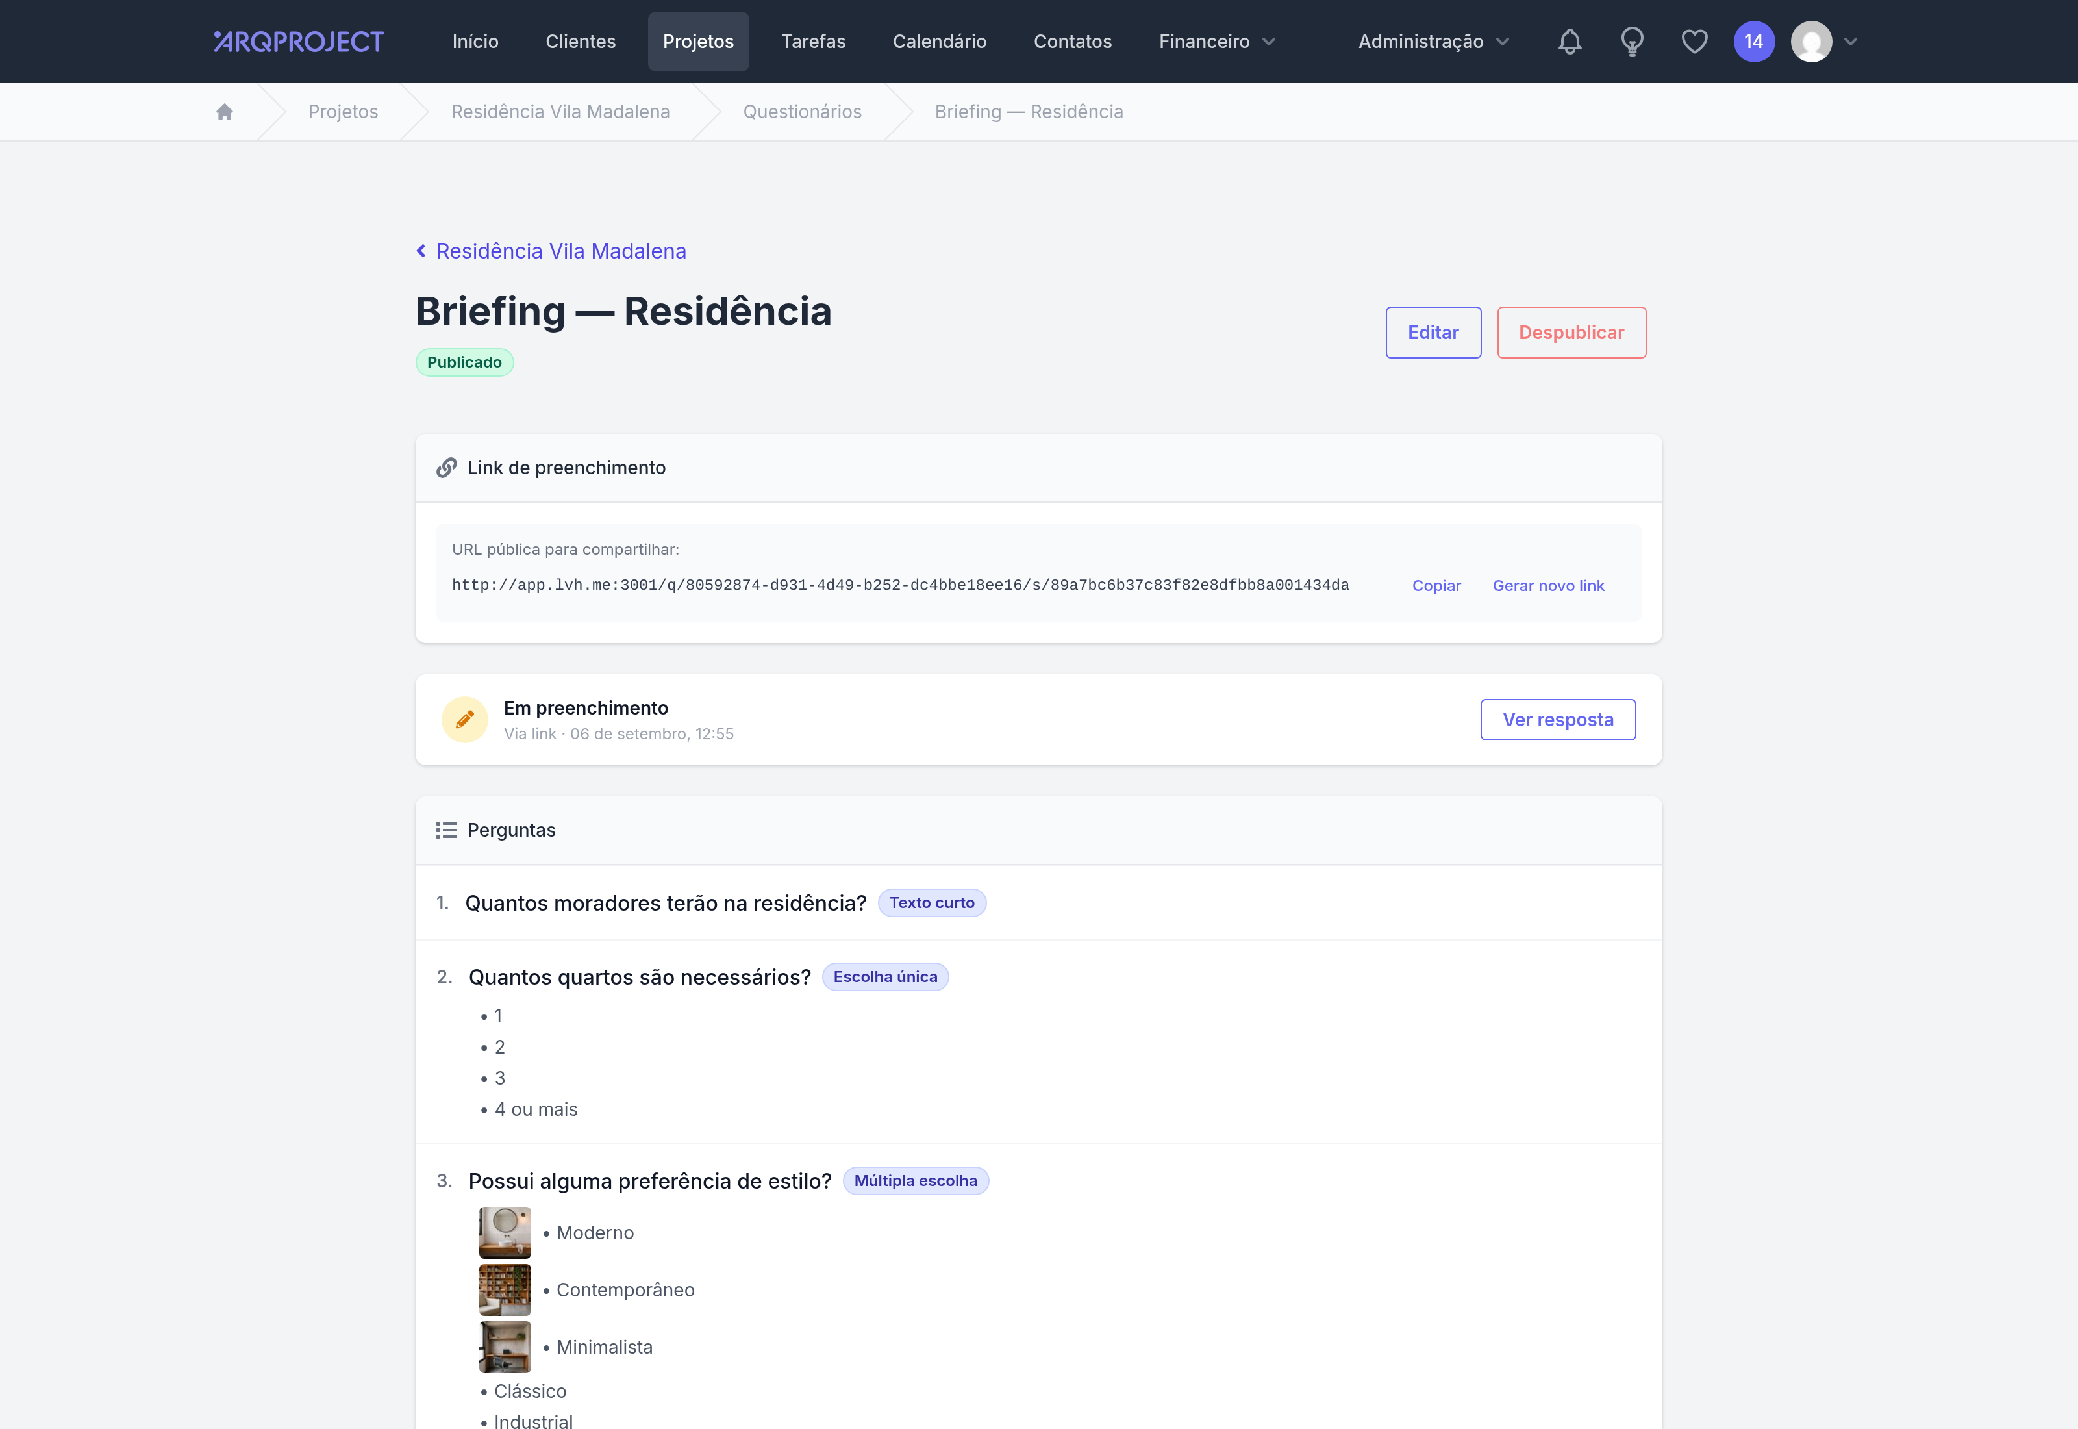Click the heart favorites icon
The height and width of the screenshot is (1429, 2078).
coord(1694,41)
